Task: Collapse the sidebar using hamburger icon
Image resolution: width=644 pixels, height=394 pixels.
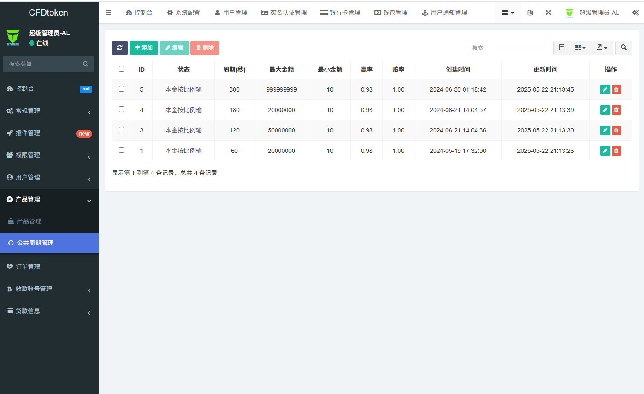Action: pyautogui.click(x=108, y=13)
